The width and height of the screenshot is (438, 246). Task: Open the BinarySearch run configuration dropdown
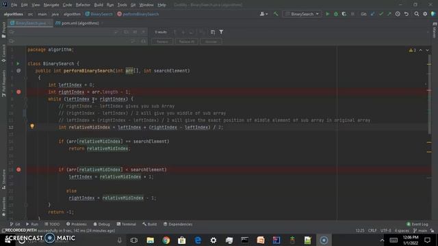click(x=302, y=14)
